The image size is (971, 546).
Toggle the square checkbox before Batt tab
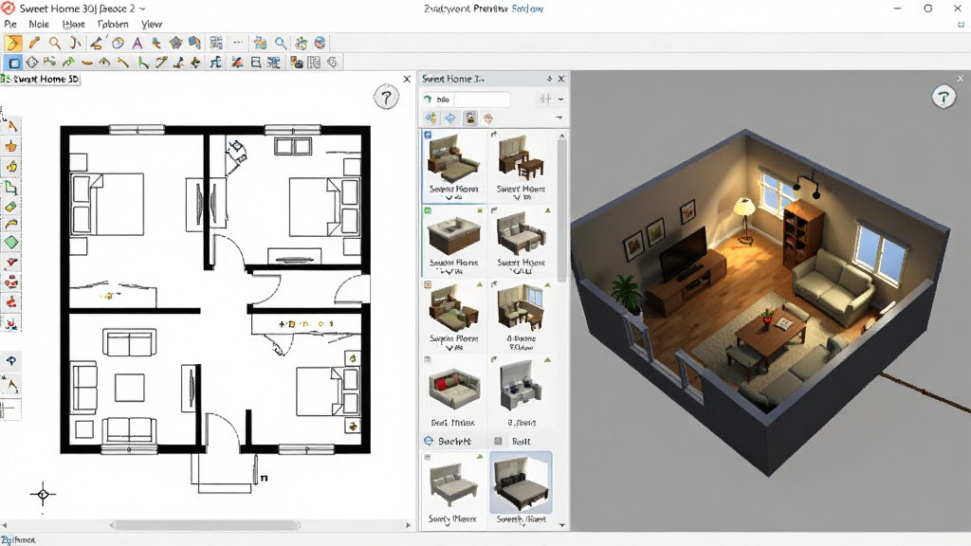(498, 441)
